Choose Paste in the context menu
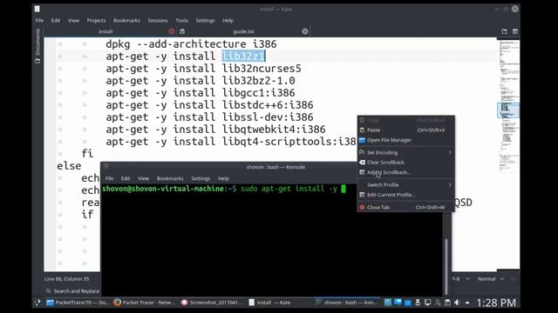The width and height of the screenshot is (558, 313). click(405, 130)
